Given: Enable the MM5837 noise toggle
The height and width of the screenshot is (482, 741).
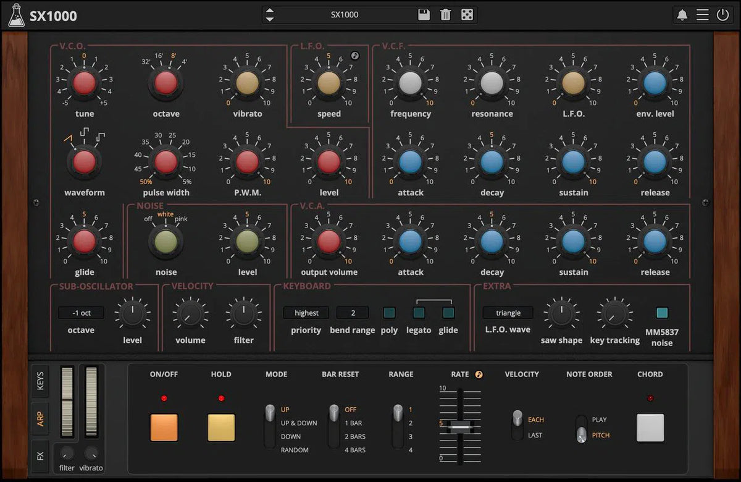Looking at the screenshot, I should coord(663,313).
